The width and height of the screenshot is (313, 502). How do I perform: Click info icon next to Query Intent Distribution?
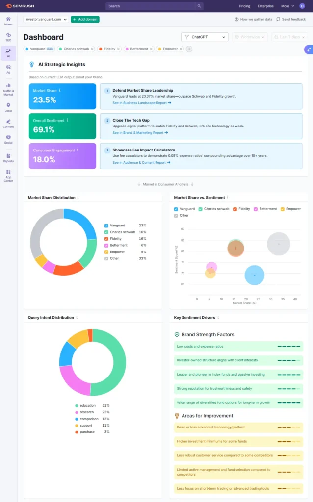click(x=77, y=317)
